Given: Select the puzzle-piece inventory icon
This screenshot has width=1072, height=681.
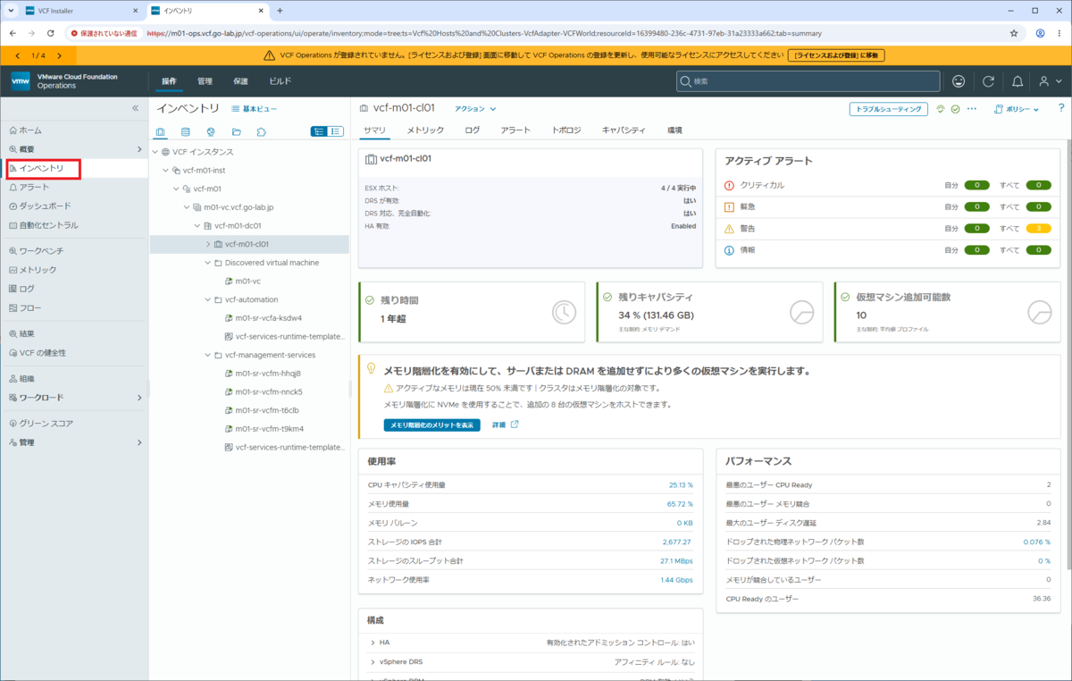Looking at the screenshot, I should tap(261, 131).
